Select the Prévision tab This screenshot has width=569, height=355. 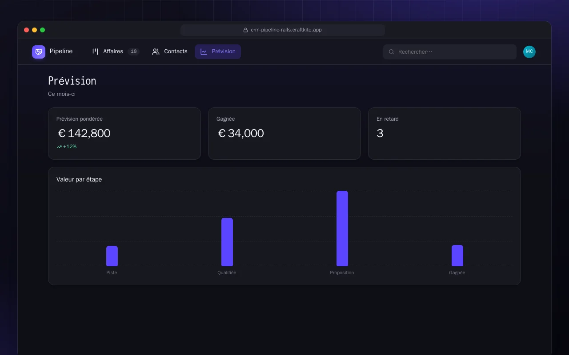(x=218, y=51)
